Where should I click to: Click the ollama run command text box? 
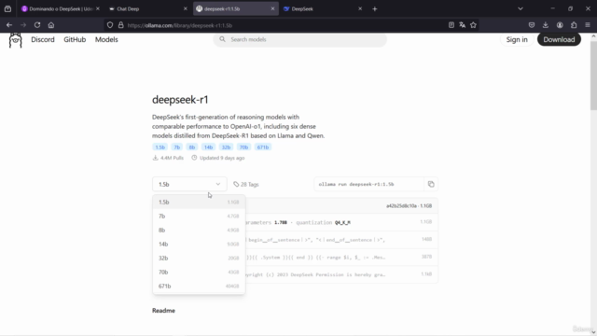[368, 185]
